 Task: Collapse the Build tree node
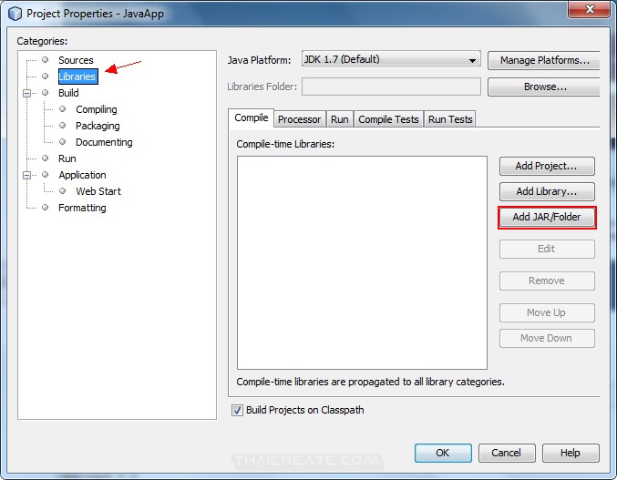click(26, 93)
